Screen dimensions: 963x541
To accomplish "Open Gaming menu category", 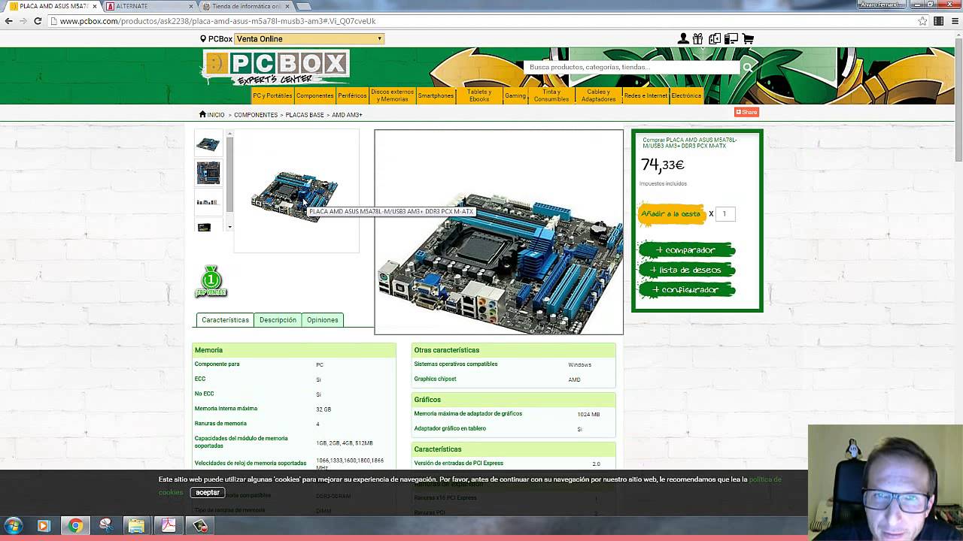I will click(x=515, y=95).
